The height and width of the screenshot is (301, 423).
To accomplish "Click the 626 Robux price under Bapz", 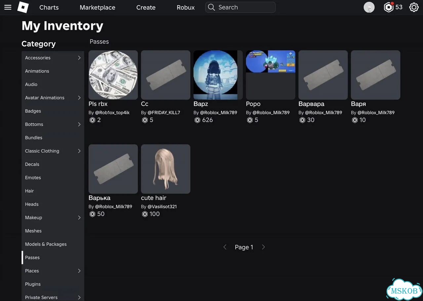I will coord(208,120).
